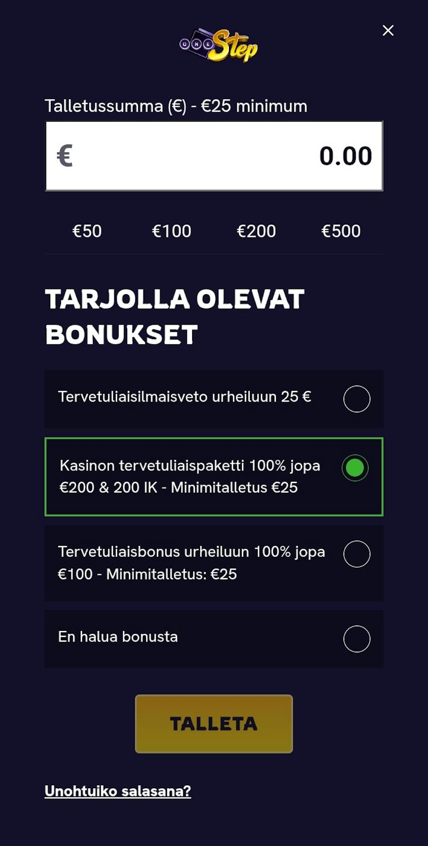Submit deposit with the TALLETA button
Image resolution: width=428 pixels, height=846 pixels.
pyautogui.click(x=214, y=724)
